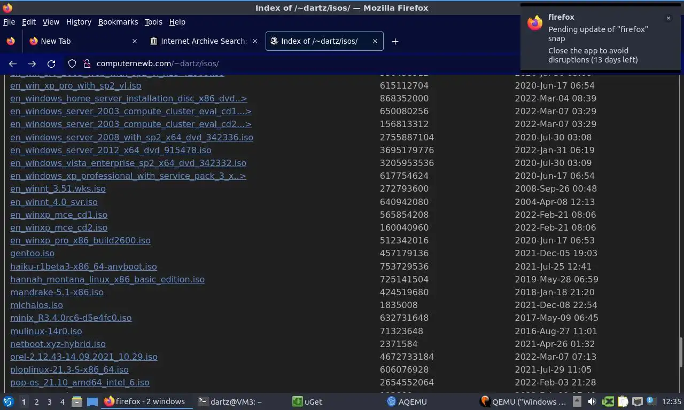Viewport: 684px width, 410px height.
Task: Click pop-os_21.10_amd64_intel_6.iso link
Action: click(80, 382)
